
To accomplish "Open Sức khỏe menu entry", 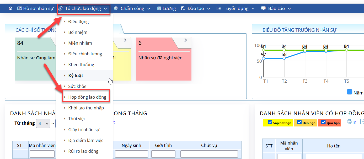I will [x=84, y=86].
